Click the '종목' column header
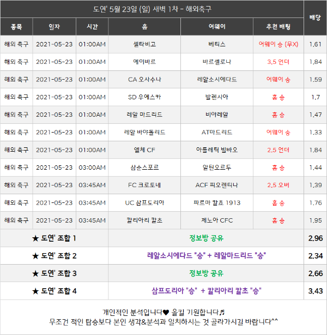Image resolution: width=327 pixels, height=335 pixels. point(16,27)
